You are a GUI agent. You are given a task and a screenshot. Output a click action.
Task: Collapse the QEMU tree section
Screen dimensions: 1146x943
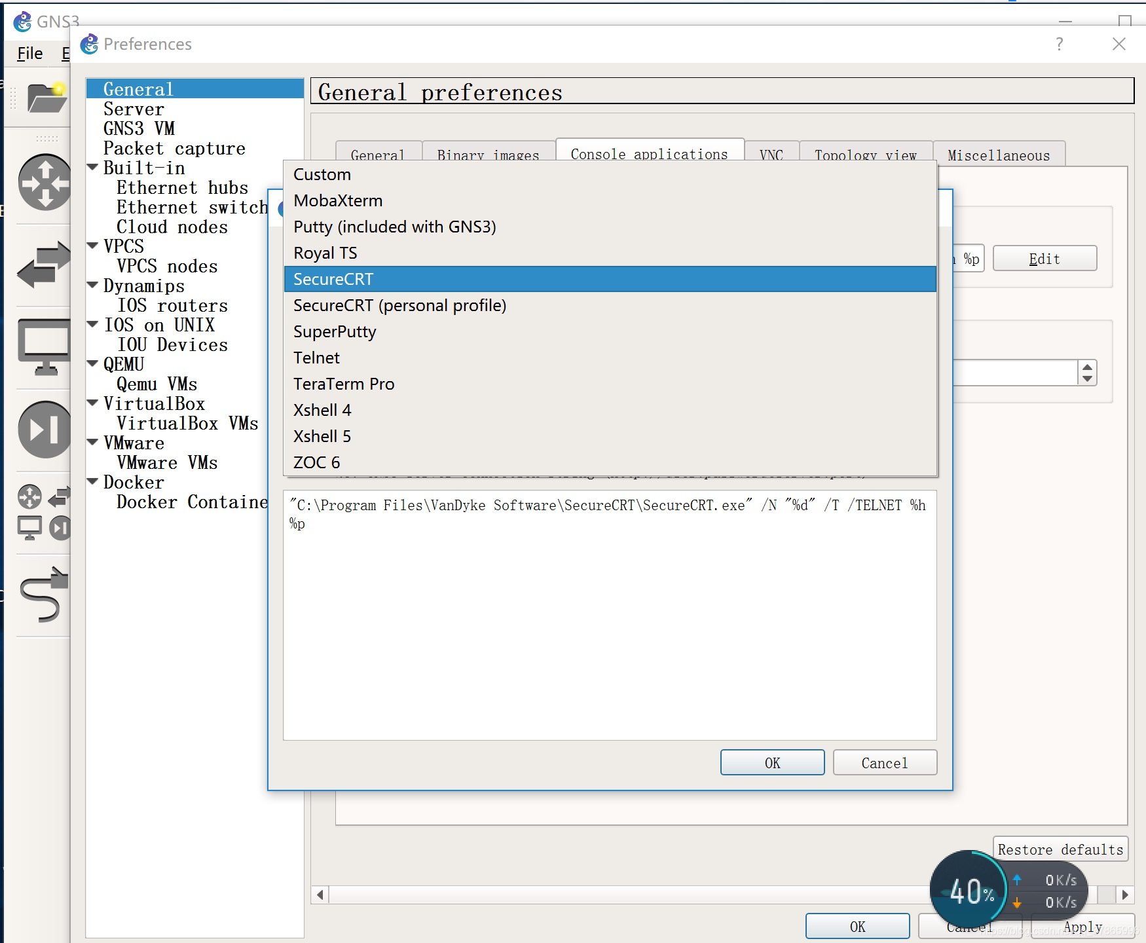[93, 364]
